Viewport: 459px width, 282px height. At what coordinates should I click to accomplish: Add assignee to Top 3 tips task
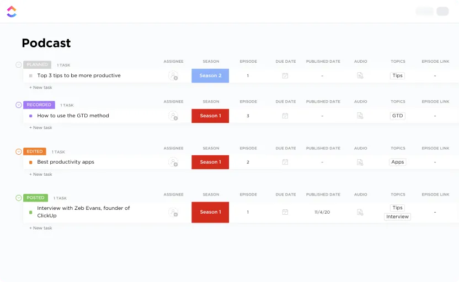[x=173, y=75]
